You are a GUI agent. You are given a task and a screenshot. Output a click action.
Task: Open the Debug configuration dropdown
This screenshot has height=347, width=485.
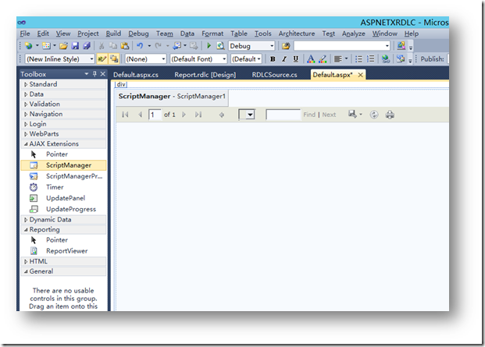272,46
